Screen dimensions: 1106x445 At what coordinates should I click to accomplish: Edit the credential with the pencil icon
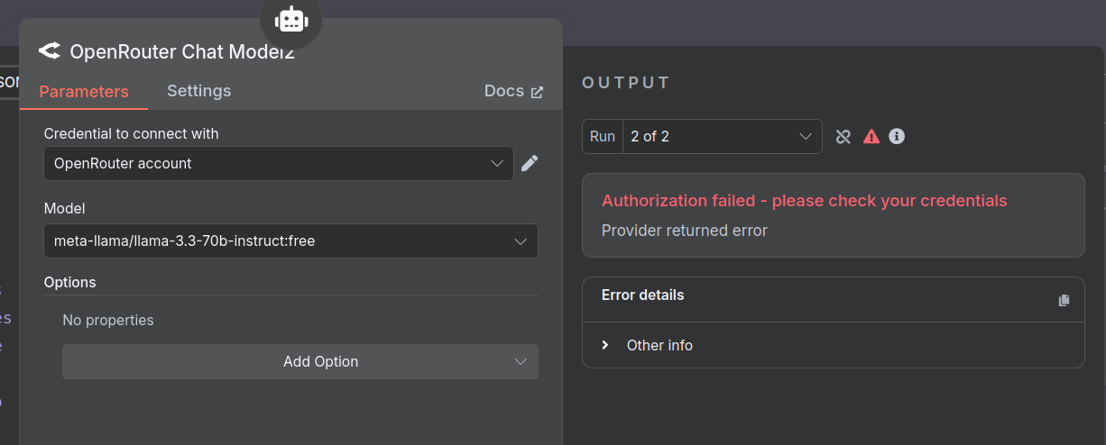(x=530, y=163)
